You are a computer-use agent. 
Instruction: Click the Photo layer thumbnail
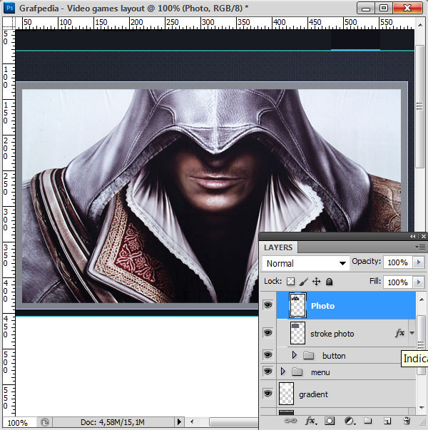click(297, 305)
